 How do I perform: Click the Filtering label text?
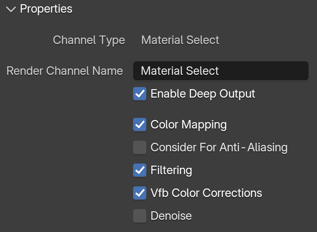171,170
